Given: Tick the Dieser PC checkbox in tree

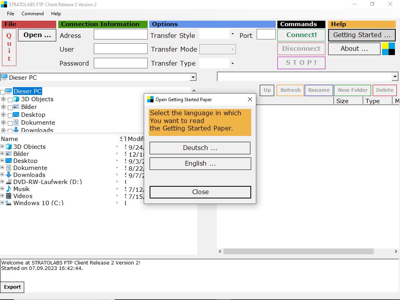Looking at the screenshot, I should pyautogui.click(x=3, y=92).
